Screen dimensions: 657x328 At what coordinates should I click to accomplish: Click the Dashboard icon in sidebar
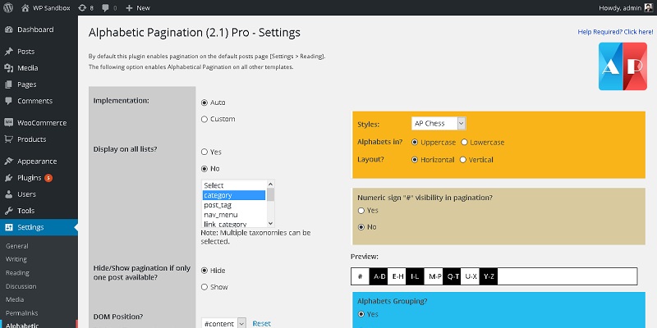(8, 30)
